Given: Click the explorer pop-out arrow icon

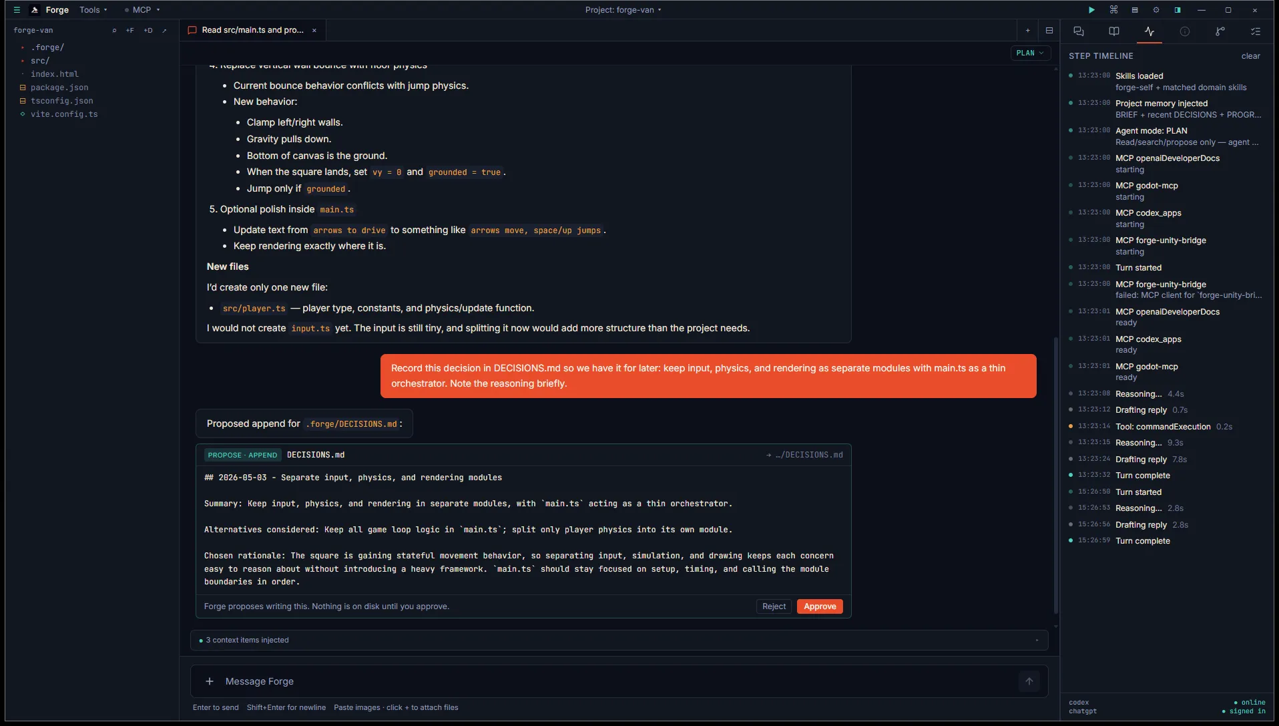Looking at the screenshot, I should coord(164,31).
